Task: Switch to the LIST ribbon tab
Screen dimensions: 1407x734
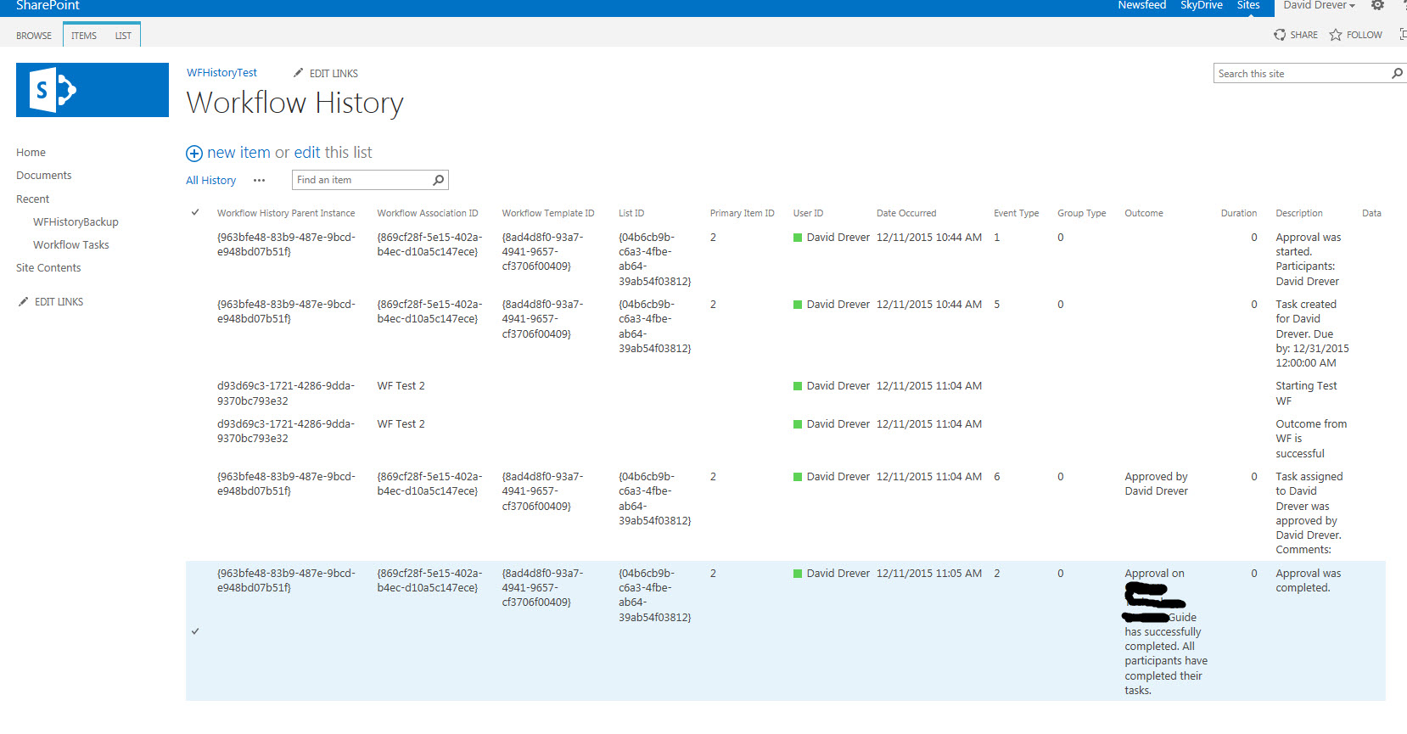Action: pos(123,36)
